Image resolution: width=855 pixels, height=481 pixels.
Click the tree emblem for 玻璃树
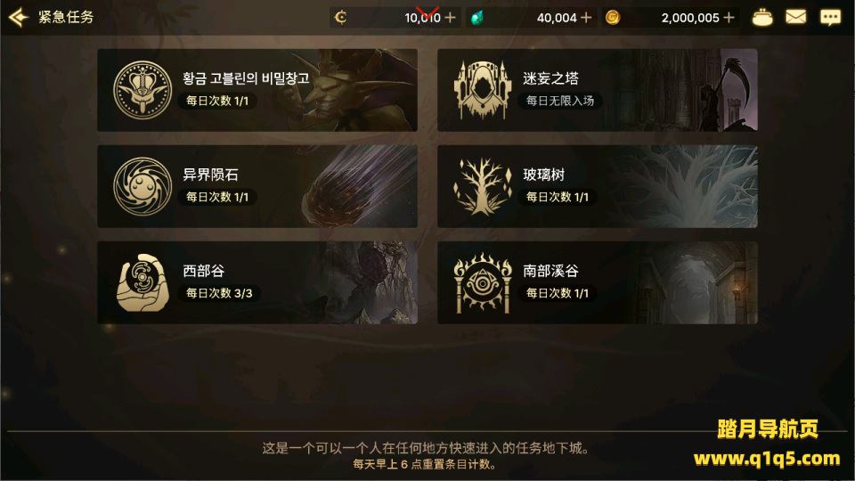(482, 186)
